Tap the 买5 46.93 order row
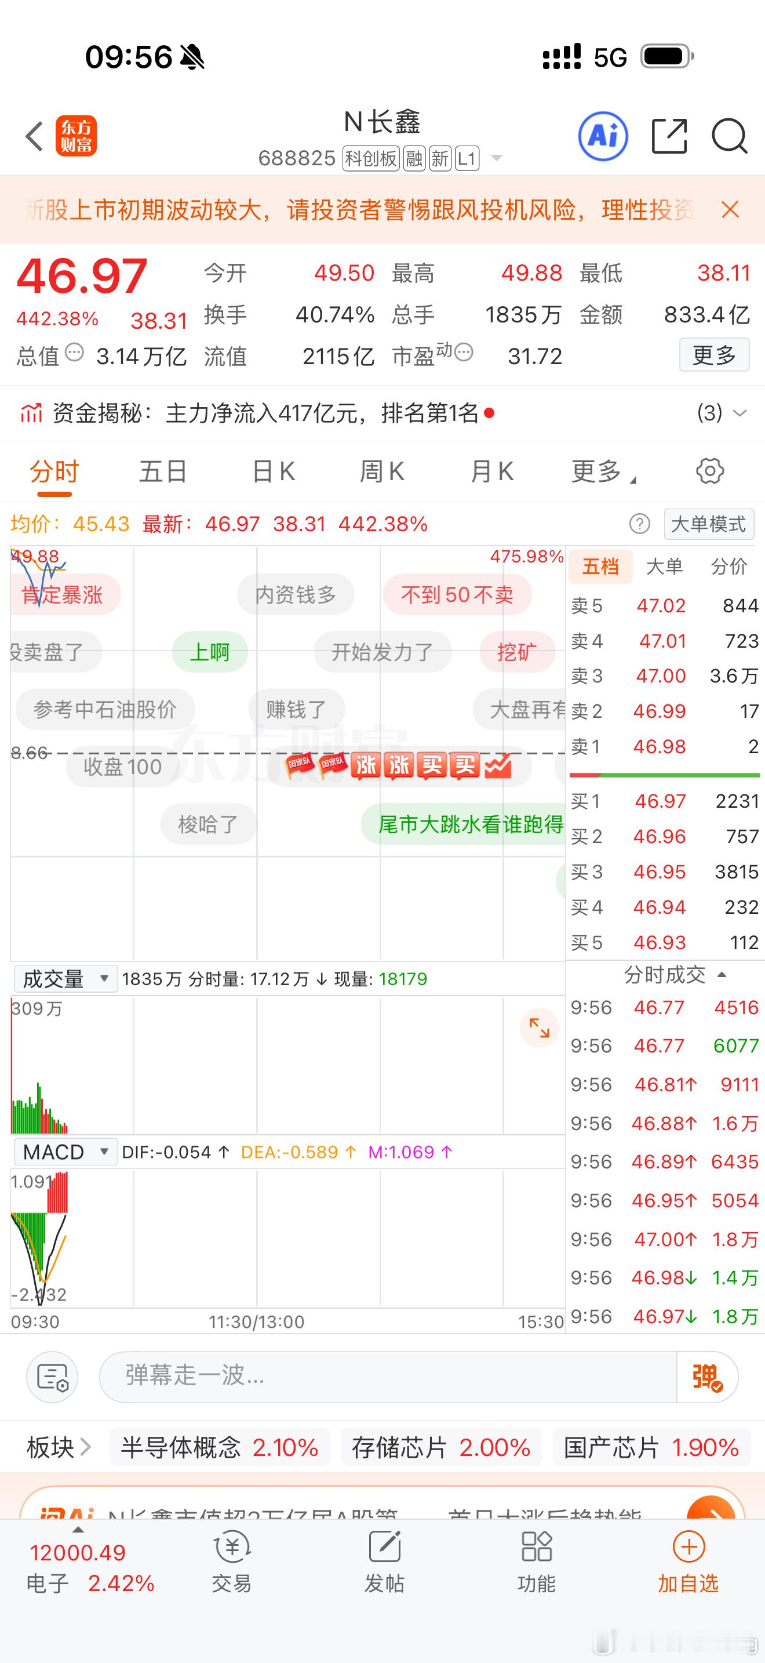Image resolution: width=765 pixels, height=1663 pixels. point(664,942)
